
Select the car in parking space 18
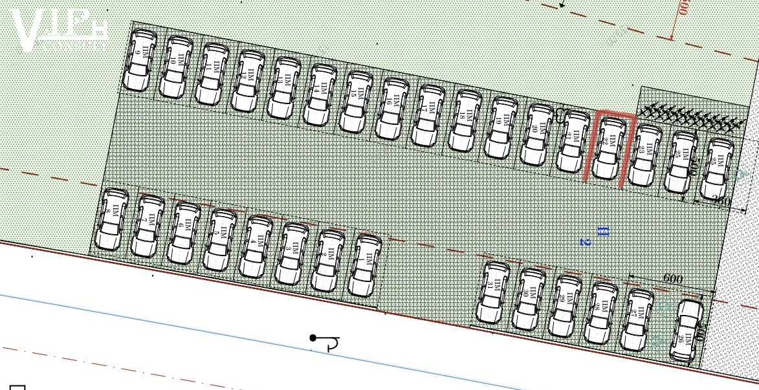pyautogui.click(x=465, y=122)
